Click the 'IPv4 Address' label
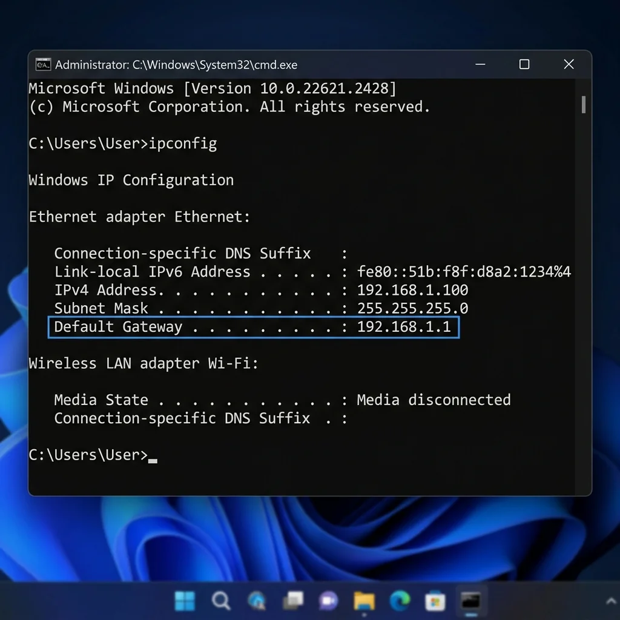The image size is (620, 620). click(109, 290)
